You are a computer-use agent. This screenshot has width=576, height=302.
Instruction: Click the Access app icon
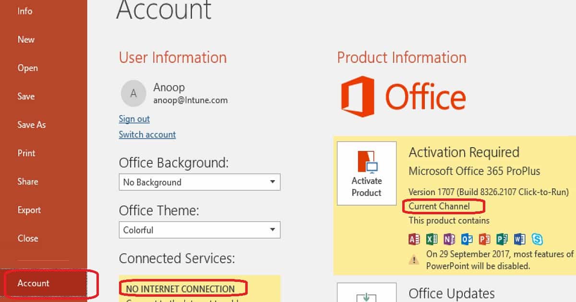[x=414, y=239]
